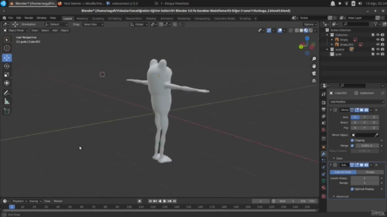Open the Object Data green triangle tab

coord(324,181)
